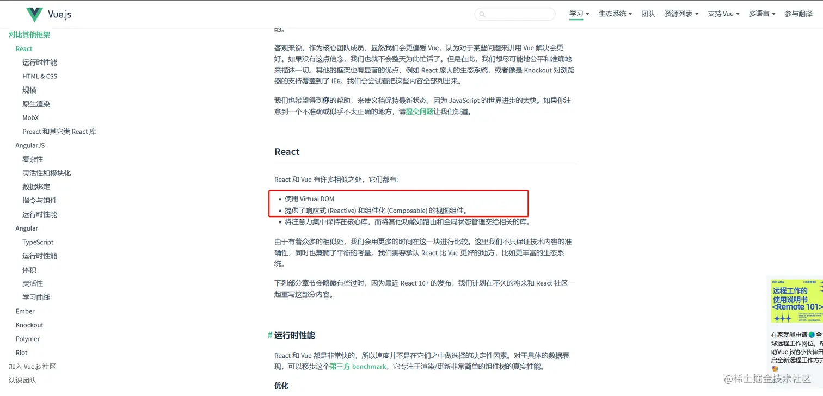823x396 pixels.
Task: Select AngularJS in the sidebar
Action: pos(30,145)
